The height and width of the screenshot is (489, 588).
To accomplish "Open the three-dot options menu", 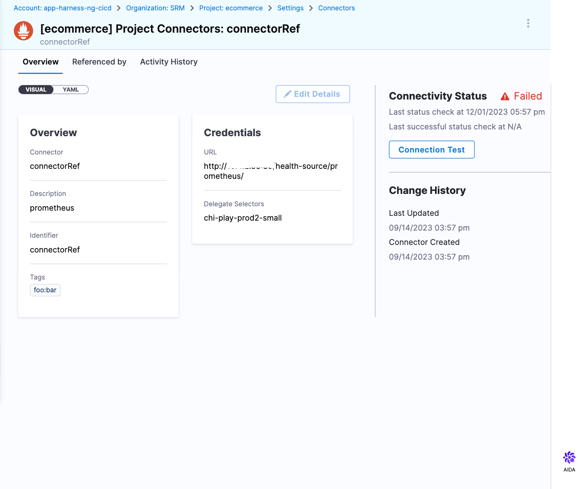I will (528, 23).
